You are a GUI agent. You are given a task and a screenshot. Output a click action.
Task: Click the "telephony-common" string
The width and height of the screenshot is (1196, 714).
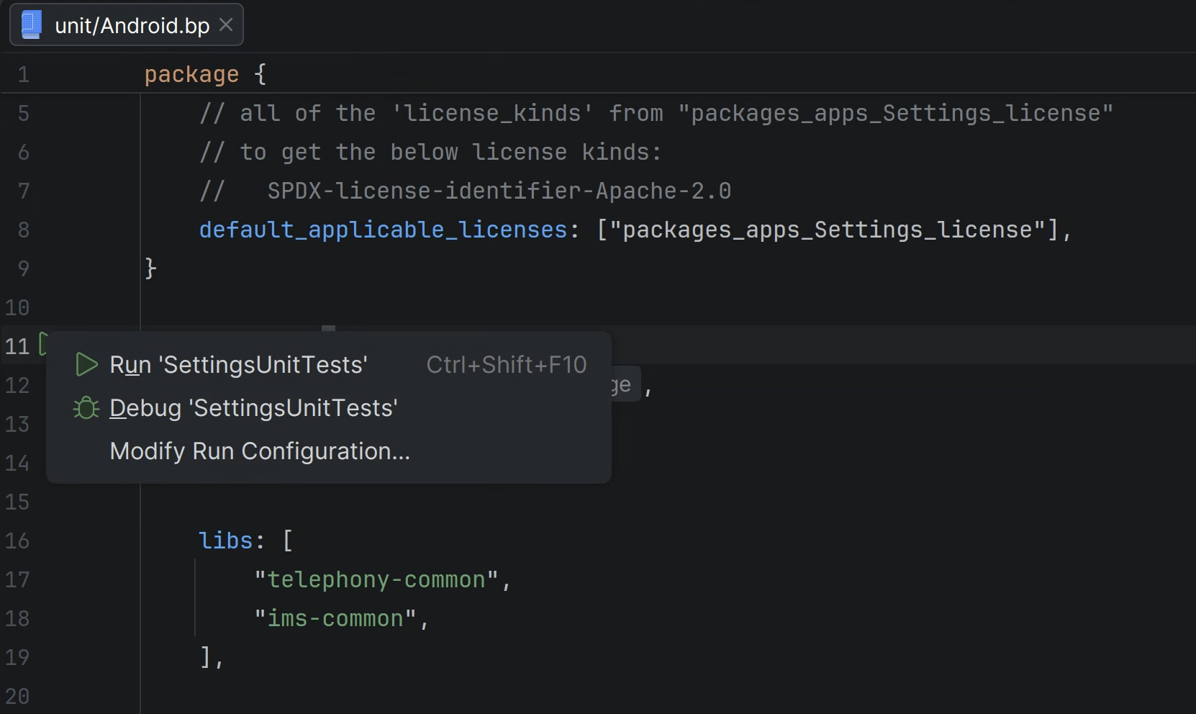pos(376,579)
